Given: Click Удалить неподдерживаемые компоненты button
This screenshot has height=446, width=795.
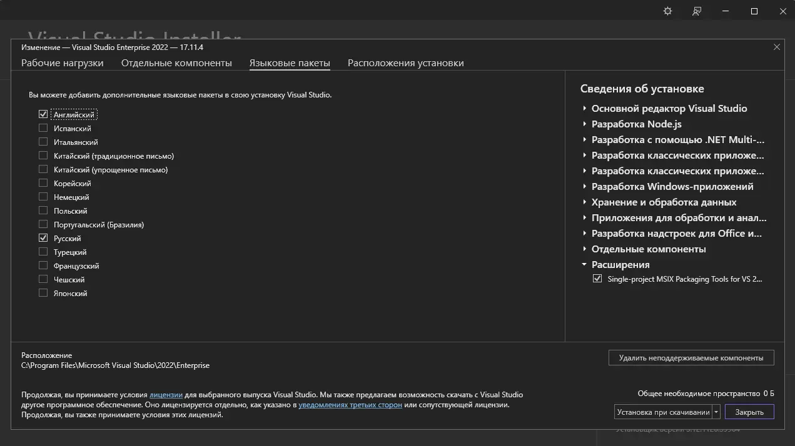Looking at the screenshot, I should coord(691,358).
